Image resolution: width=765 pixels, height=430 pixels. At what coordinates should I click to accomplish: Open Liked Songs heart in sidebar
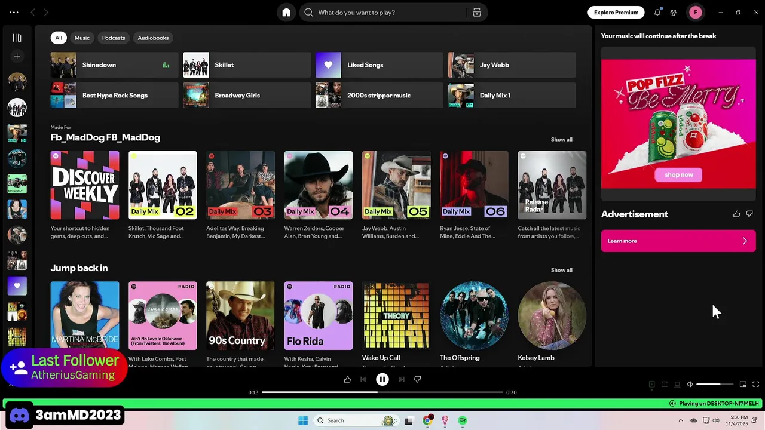point(17,285)
